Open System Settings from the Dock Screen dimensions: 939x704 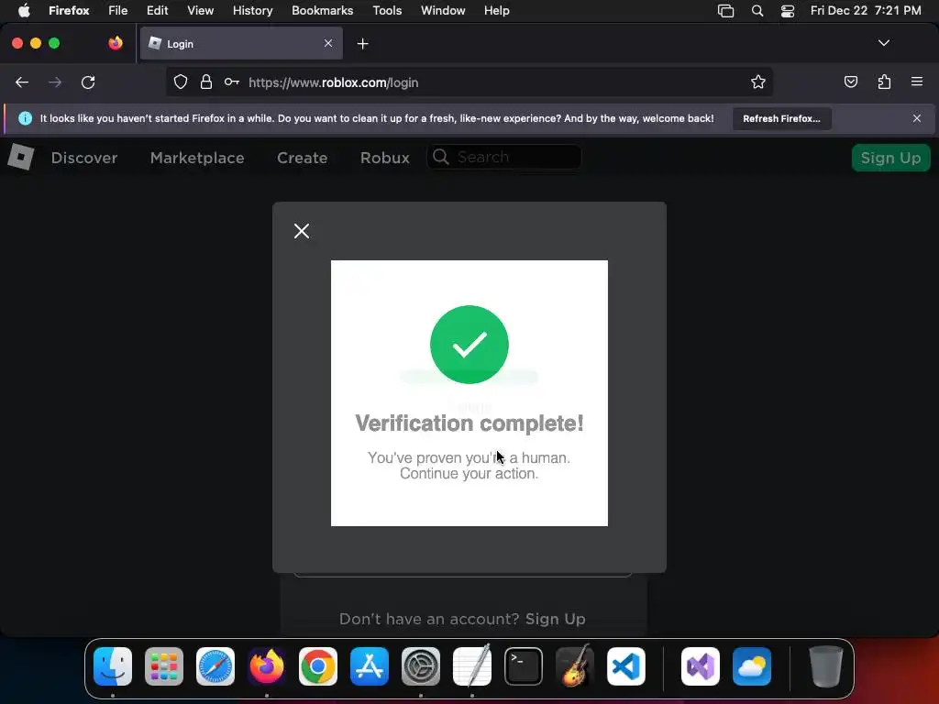click(420, 666)
